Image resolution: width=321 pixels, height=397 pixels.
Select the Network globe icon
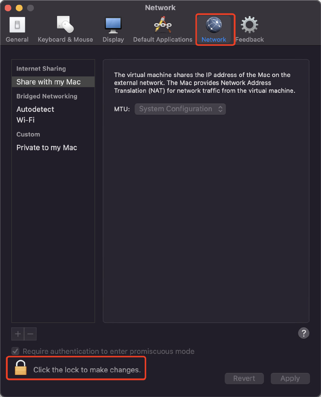click(214, 25)
